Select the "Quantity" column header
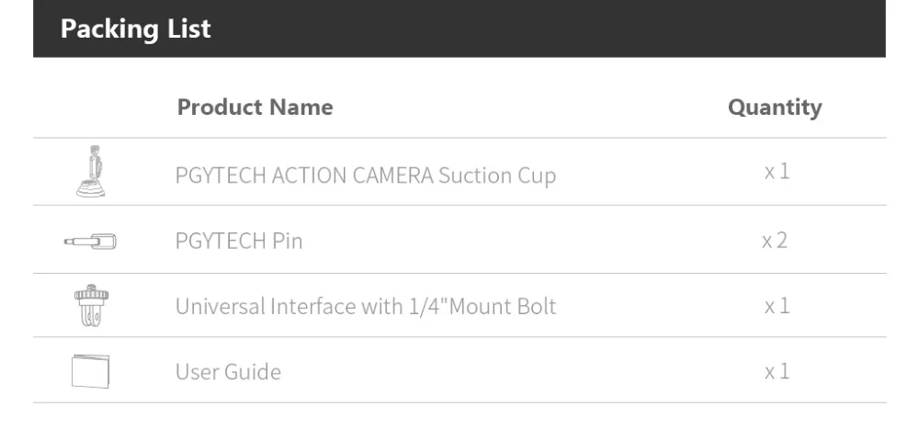 [775, 107]
